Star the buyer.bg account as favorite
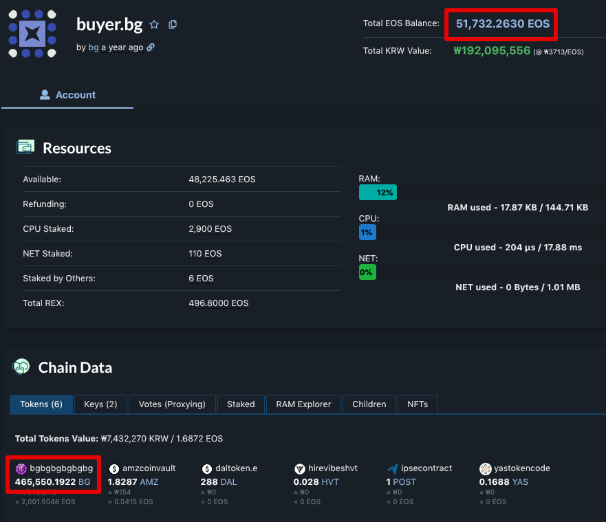Image resolution: width=606 pixels, height=522 pixels. coord(154,25)
